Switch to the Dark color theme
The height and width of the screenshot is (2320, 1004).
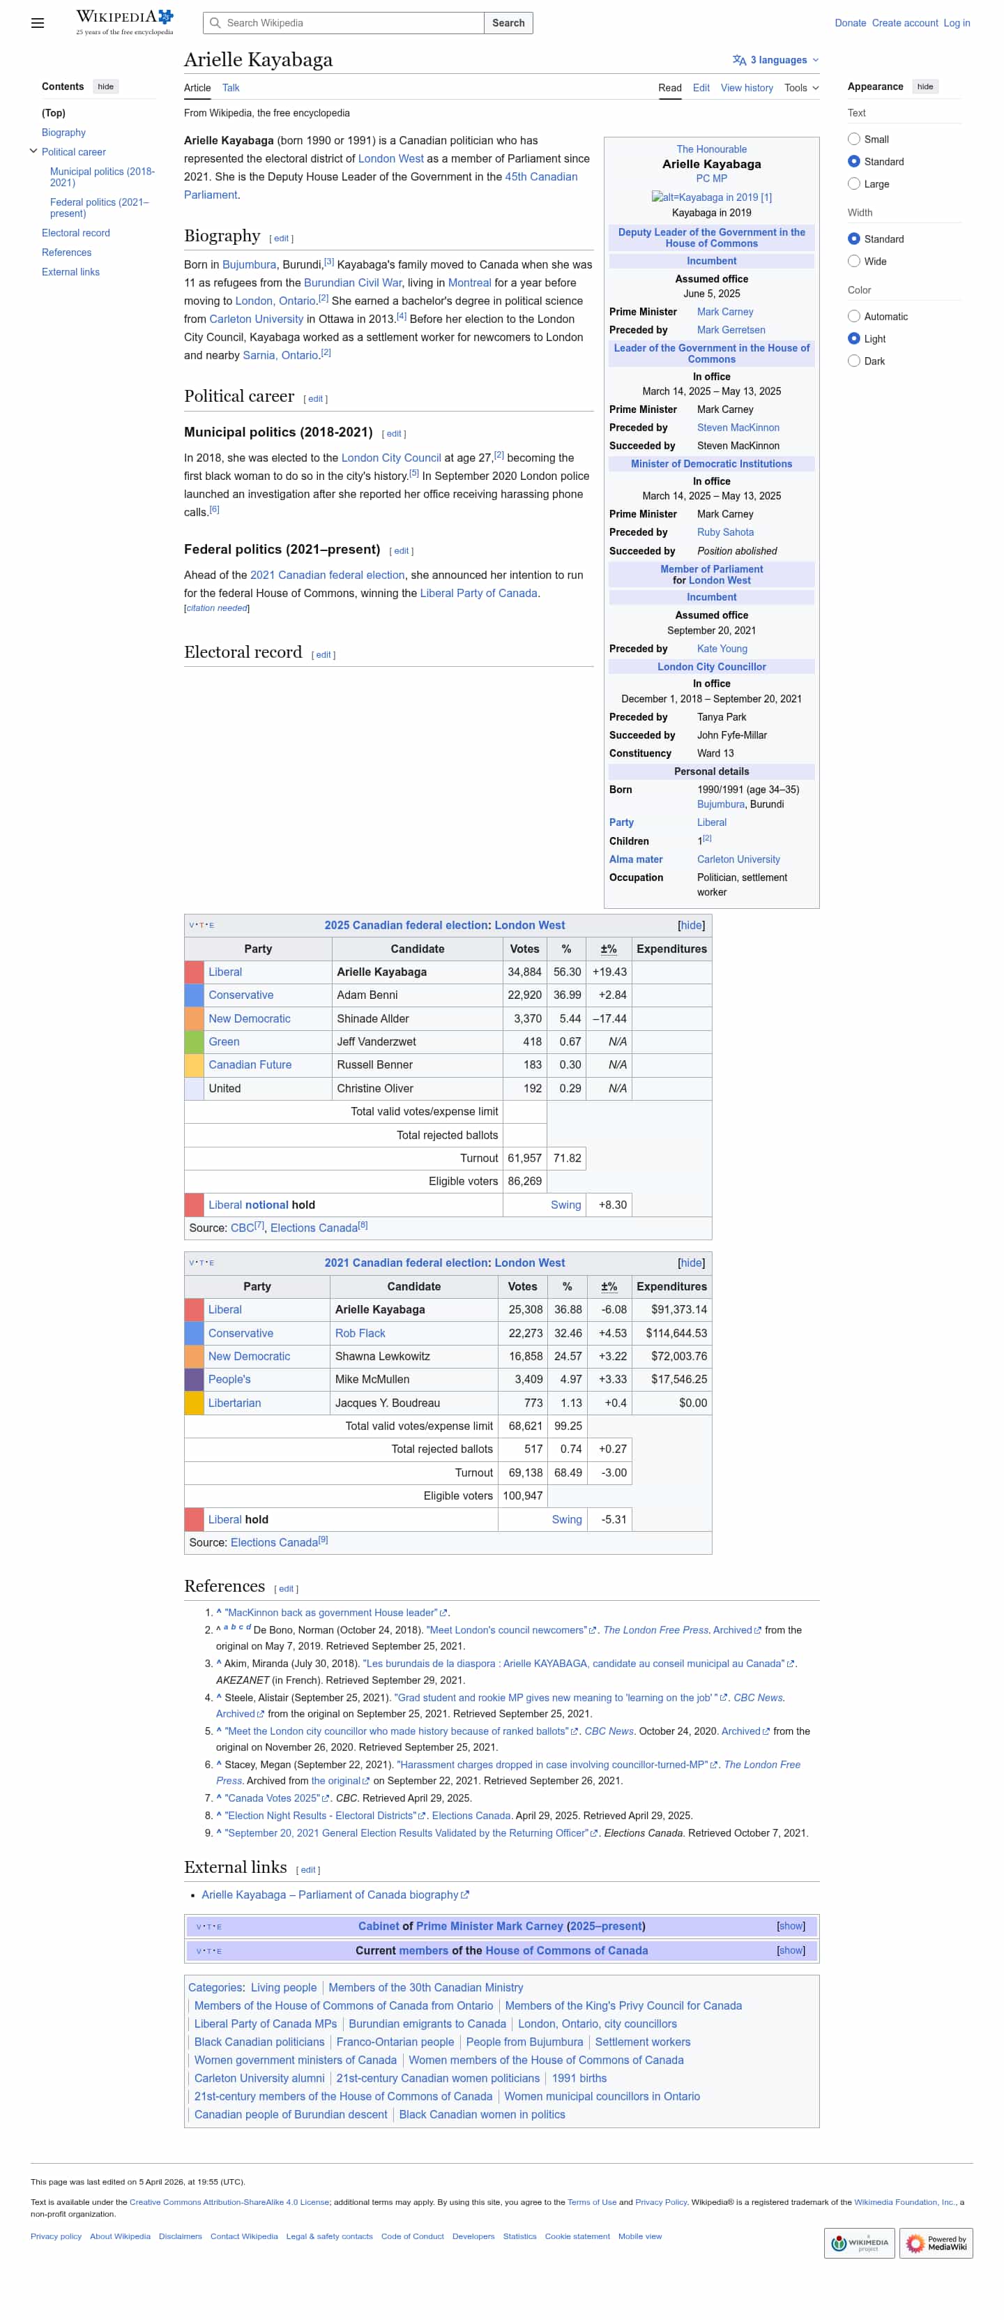[x=853, y=361]
